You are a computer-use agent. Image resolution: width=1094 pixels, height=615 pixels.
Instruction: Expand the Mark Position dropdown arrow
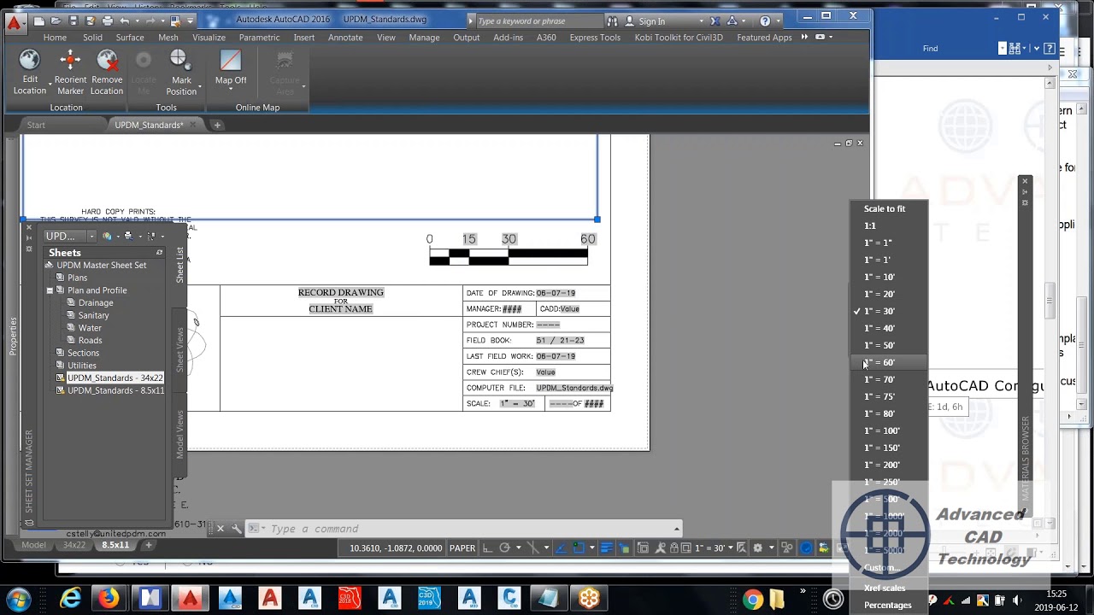tap(199, 86)
